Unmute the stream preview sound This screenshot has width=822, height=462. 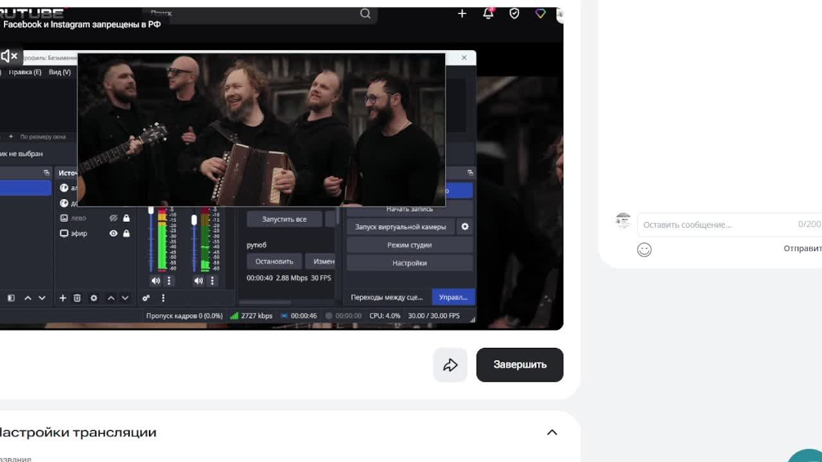pos(10,56)
